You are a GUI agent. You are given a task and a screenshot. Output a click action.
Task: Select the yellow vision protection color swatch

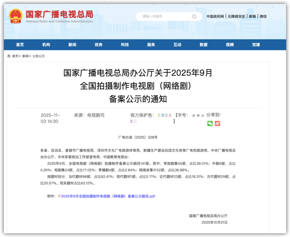pyautogui.click(x=159, y=115)
